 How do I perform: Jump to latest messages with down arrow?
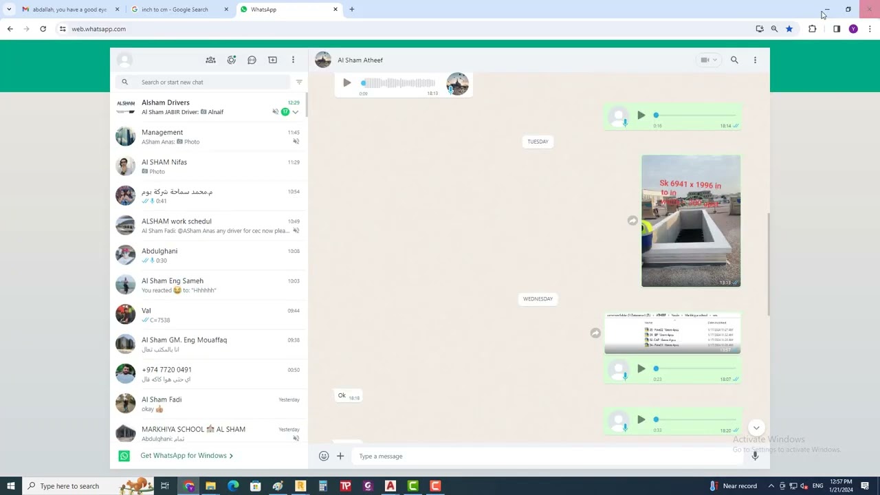click(756, 428)
